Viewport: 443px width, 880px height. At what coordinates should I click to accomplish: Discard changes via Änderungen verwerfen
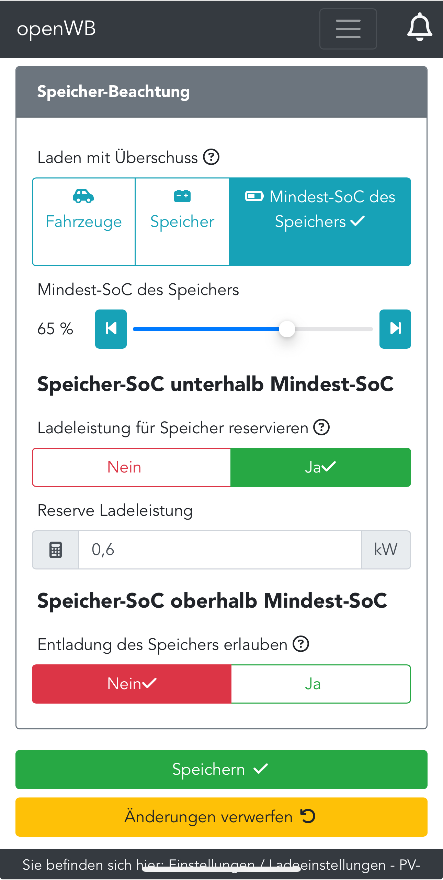click(221, 817)
